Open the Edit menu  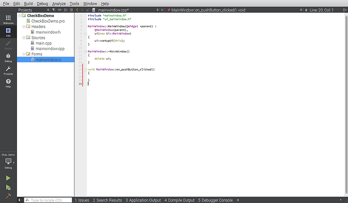16,3
